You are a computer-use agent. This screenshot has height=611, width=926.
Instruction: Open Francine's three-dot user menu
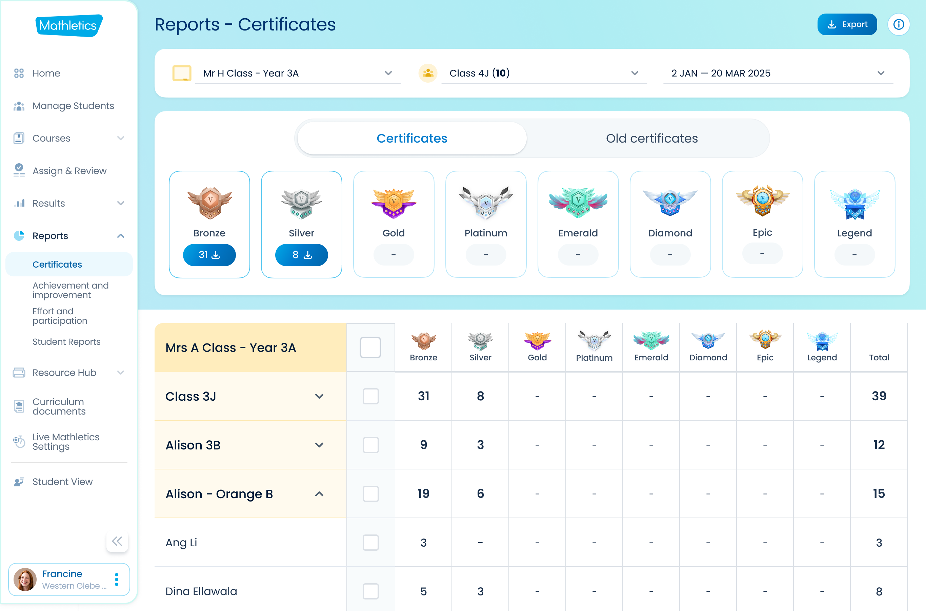117,580
